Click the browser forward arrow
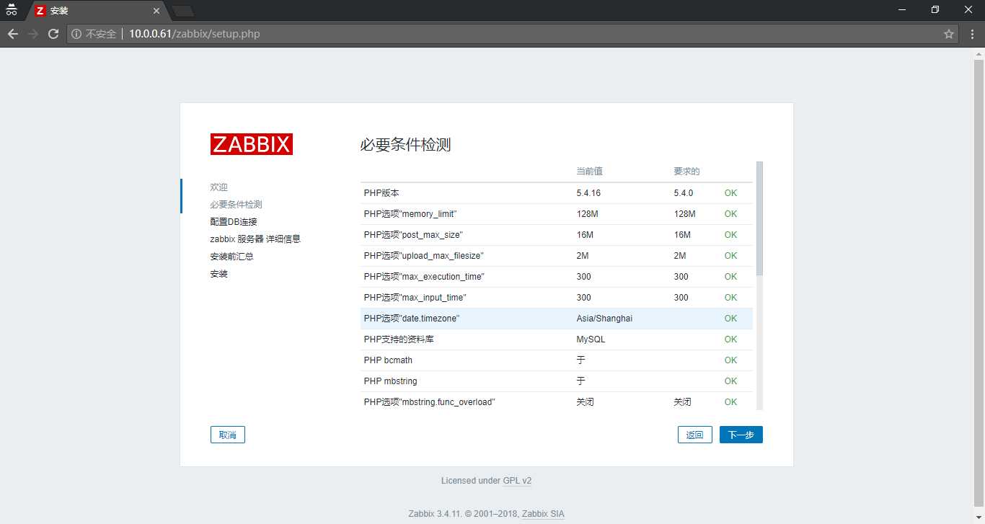Viewport: 985px width, 524px height. tap(32, 34)
